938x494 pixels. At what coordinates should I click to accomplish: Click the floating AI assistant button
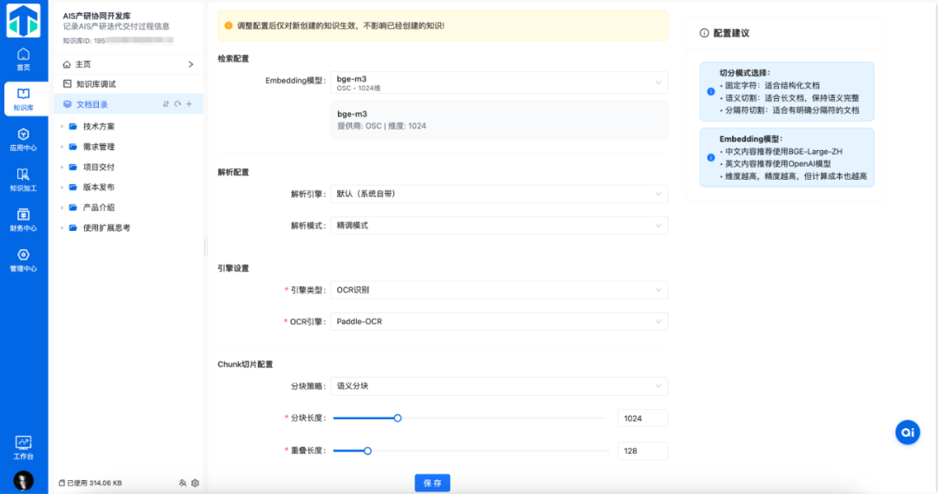pos(908,431)
